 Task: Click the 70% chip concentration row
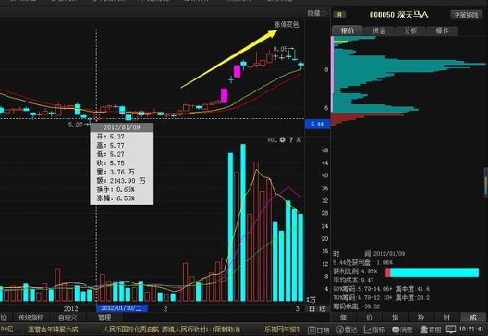click(x=381, y=298)
